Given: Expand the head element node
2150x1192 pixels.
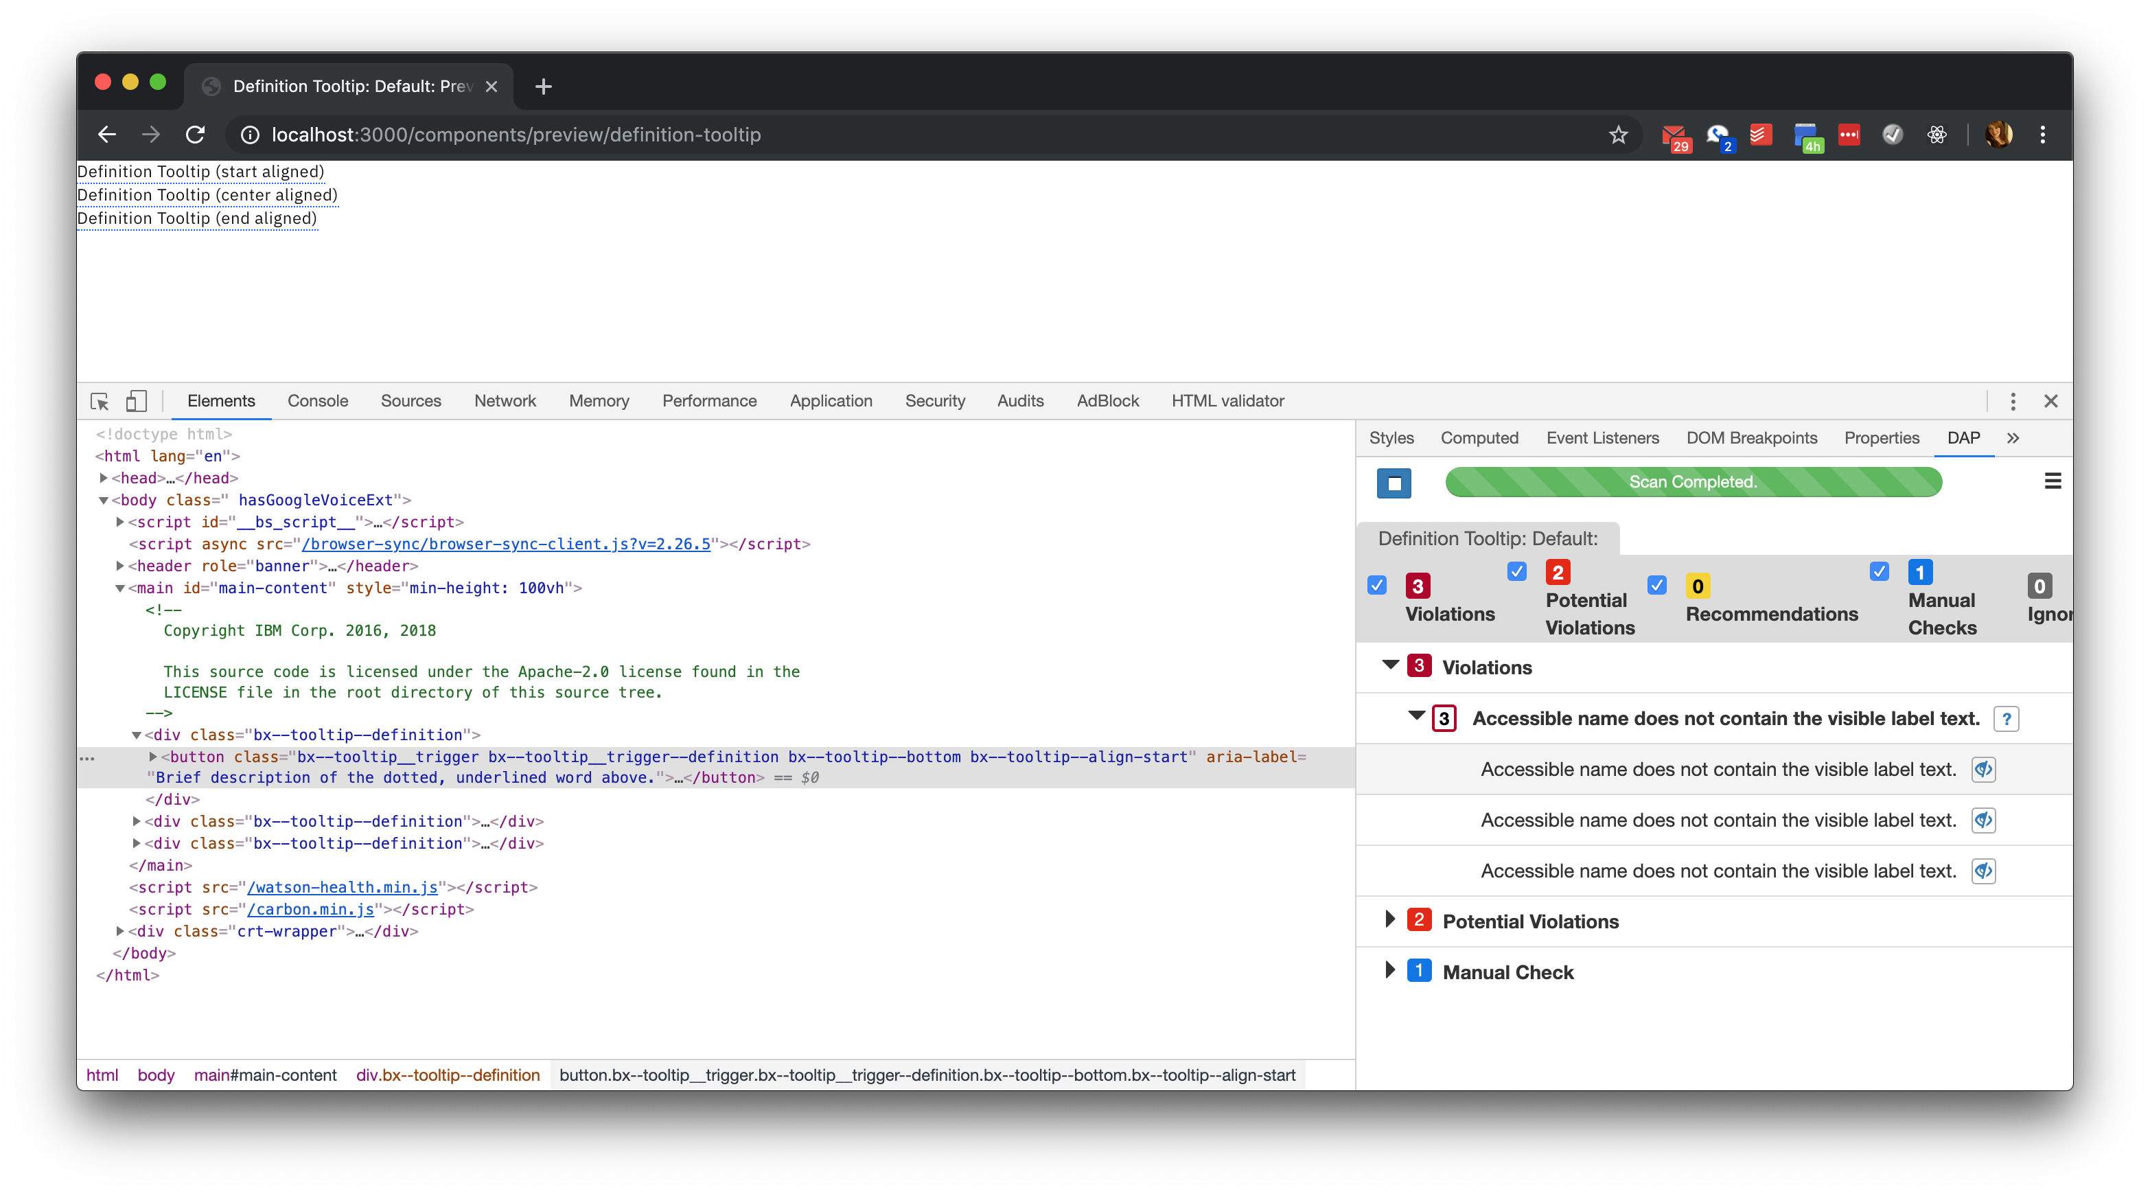Looking at the screenshot, I should [104, 479].
